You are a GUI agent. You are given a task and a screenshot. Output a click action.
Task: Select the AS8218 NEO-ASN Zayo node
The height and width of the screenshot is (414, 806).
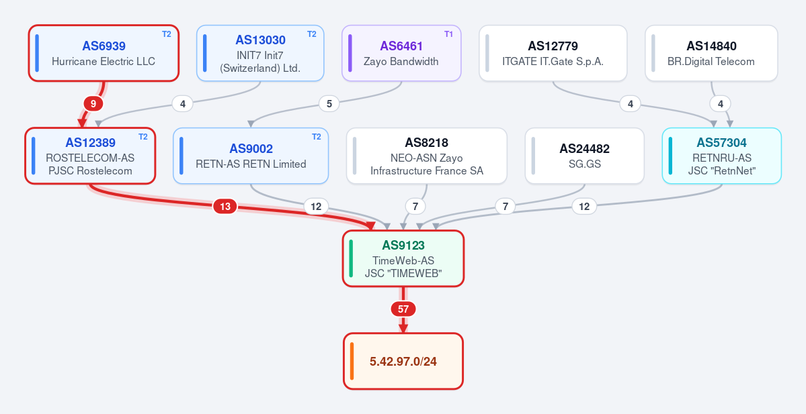click(427, 156)
